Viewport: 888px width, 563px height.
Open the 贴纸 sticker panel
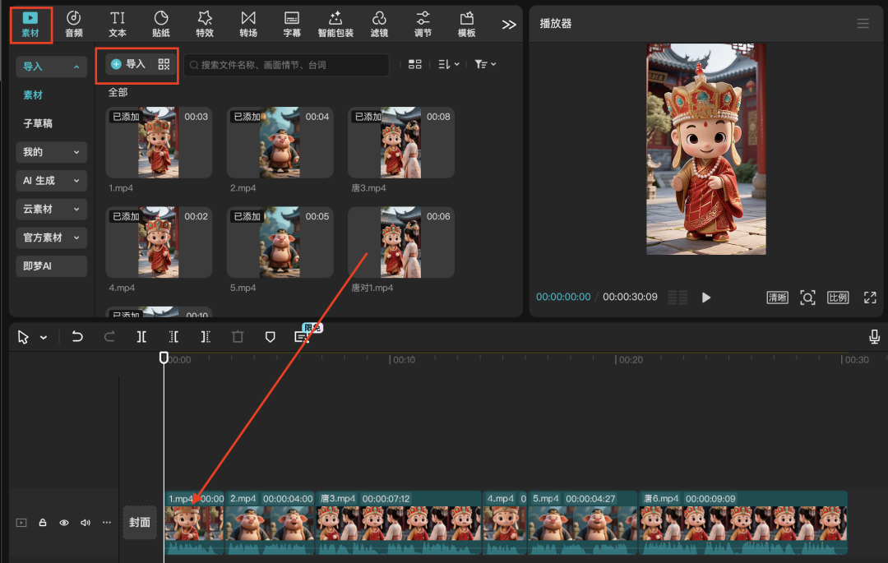[161, 24]
